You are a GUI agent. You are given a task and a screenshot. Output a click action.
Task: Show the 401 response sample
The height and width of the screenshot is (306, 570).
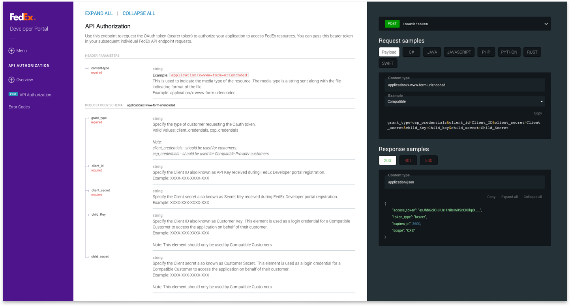point(408,160)
